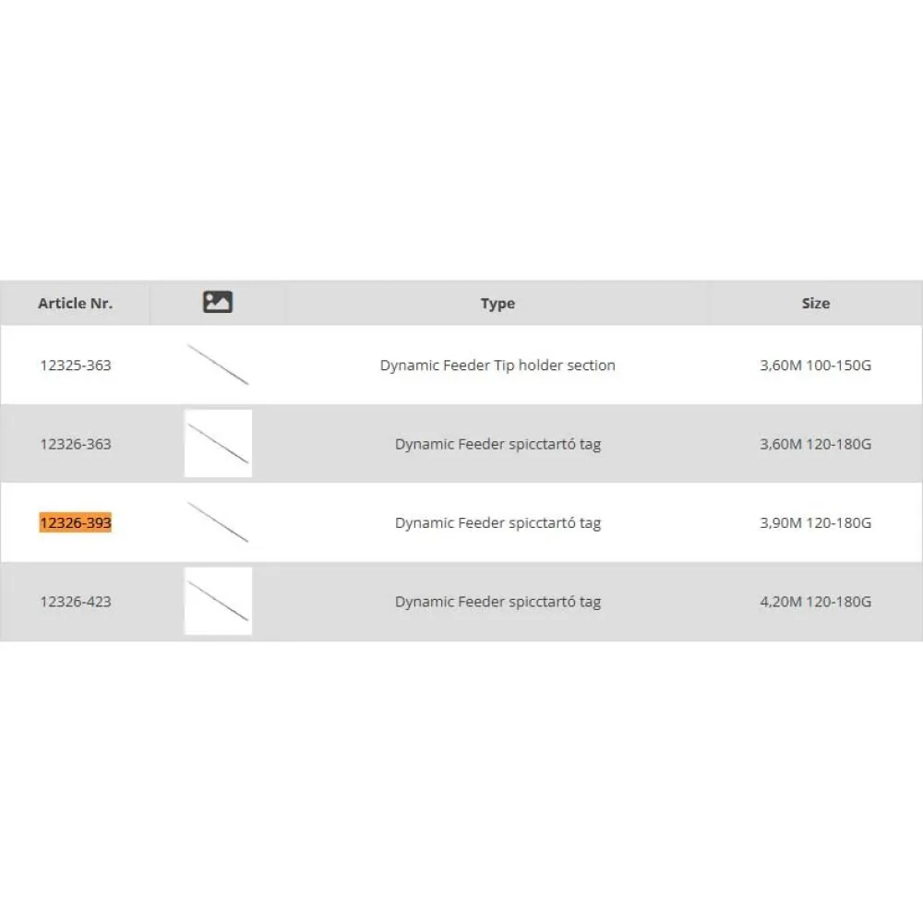Click the Type column header
This screenshot has width=923, height=923.
coord(497,304)
